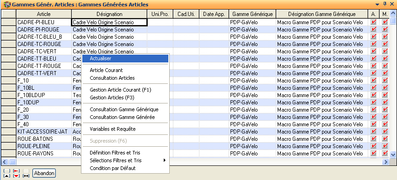Click the scroll-down arrow of the vertical scrollbar
The width and height of the screenshot is (397, 180).
[x=393, y=154]
